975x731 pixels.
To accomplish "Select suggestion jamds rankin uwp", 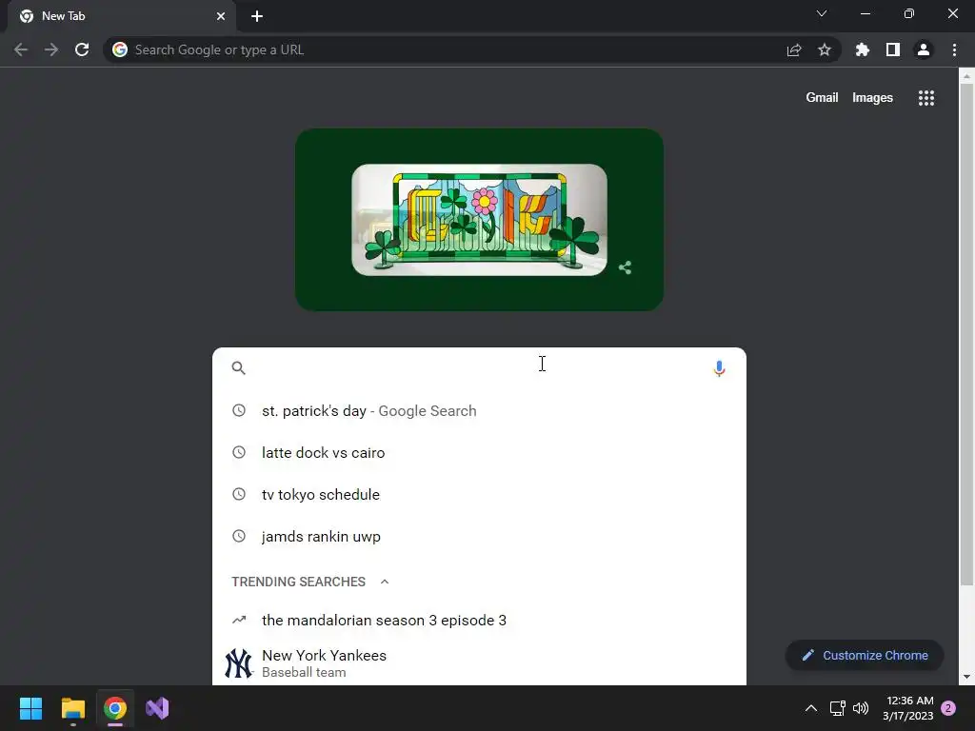I will coord(479,537).
